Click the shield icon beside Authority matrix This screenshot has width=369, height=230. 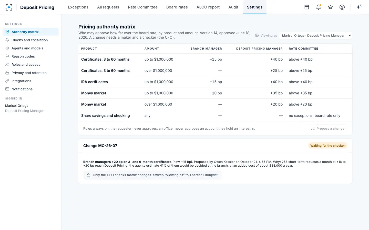(x=7, y=32)
